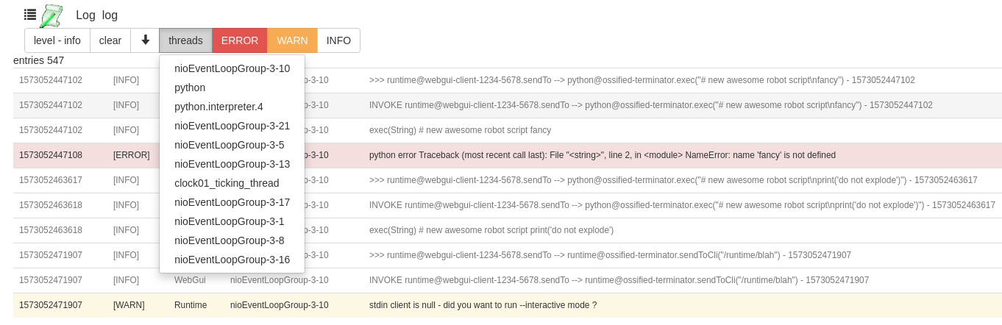Pick nioEventLoopGroup-3-5 thread
The image size is (1002, 325).
(232, 145)
